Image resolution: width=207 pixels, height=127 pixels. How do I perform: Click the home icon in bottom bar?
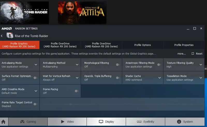[3, 122]
